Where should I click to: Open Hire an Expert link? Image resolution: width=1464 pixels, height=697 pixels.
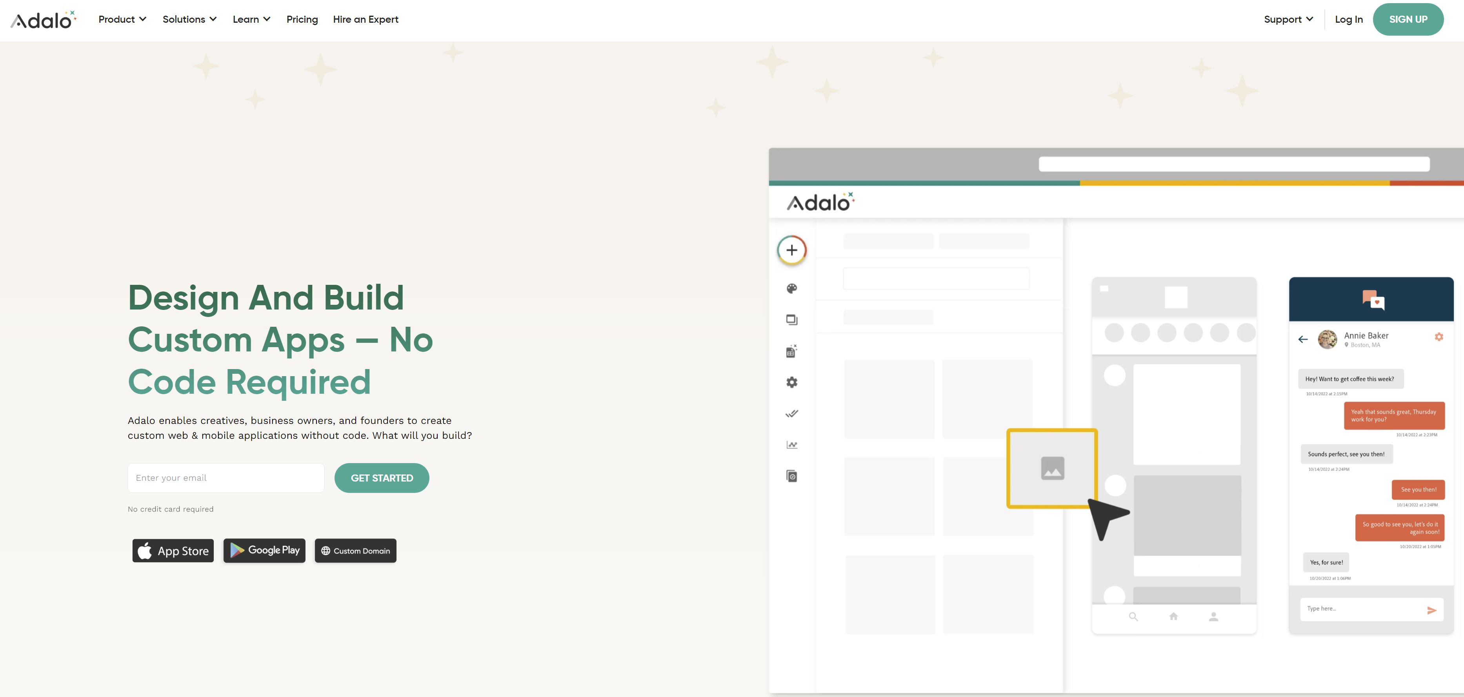[366, 19]
